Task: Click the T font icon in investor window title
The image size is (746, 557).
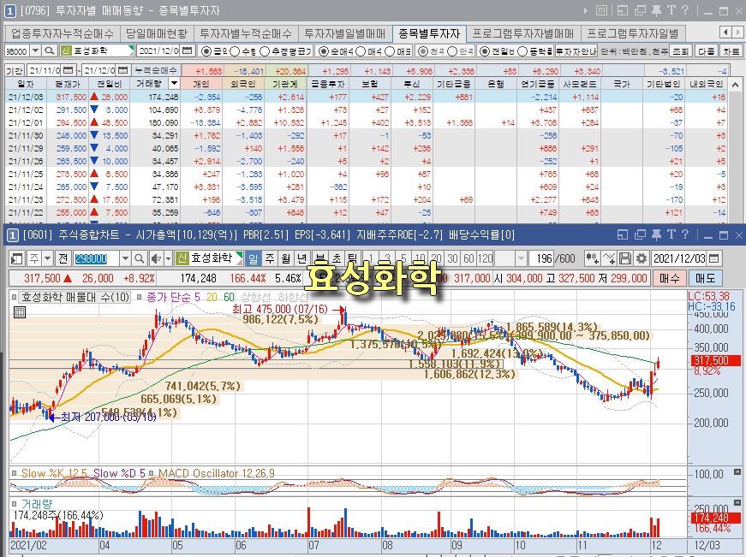Action: [671, 10]
